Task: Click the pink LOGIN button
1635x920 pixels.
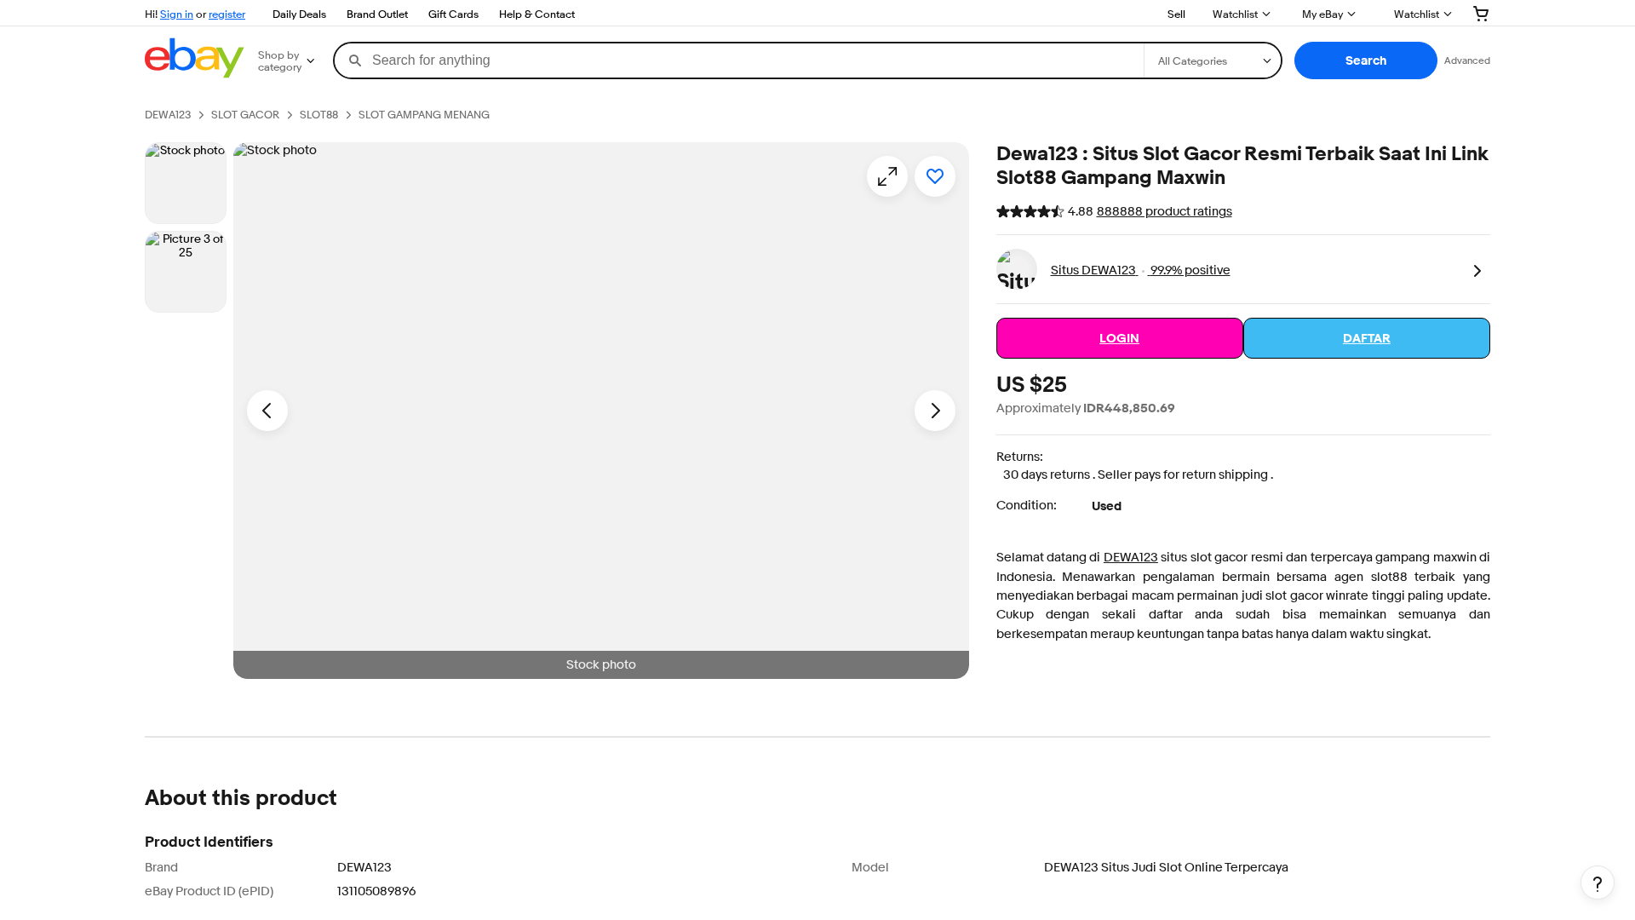Action: coord(1120,338)
